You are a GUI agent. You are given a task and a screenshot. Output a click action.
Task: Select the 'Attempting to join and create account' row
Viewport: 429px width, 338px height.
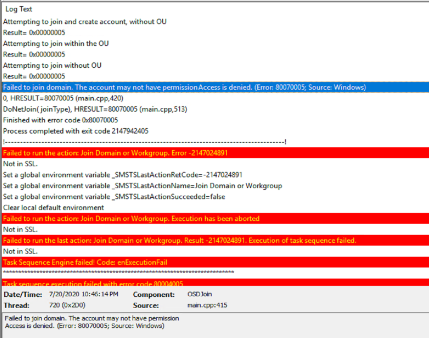pyautogui.click(x=85, y=21)
